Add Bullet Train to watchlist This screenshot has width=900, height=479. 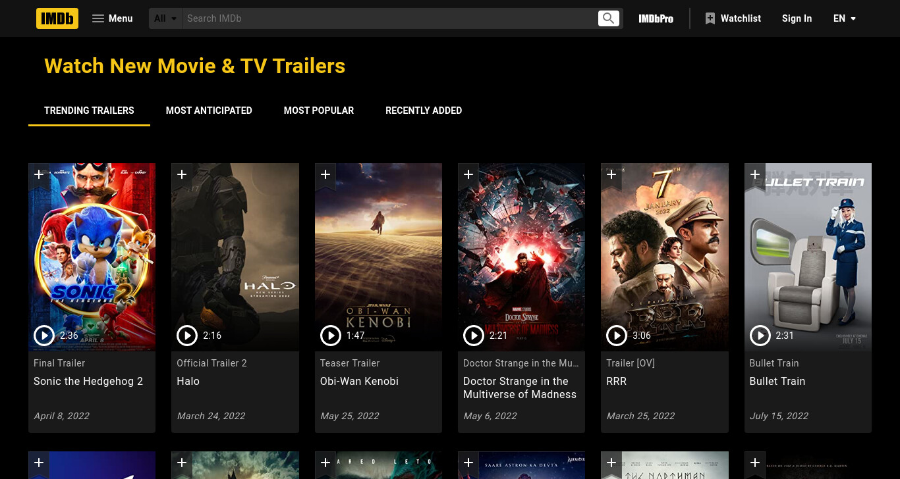pyautogui.click(x=755, y=176)
